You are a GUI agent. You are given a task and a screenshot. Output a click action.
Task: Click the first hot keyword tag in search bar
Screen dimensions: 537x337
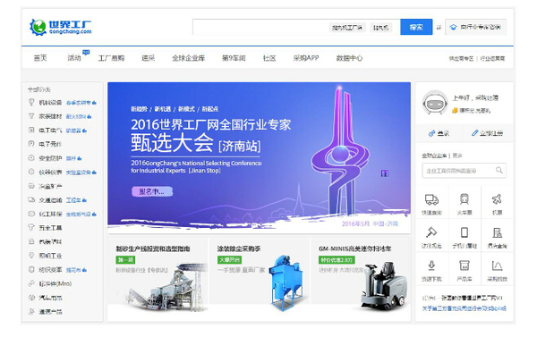347,28
